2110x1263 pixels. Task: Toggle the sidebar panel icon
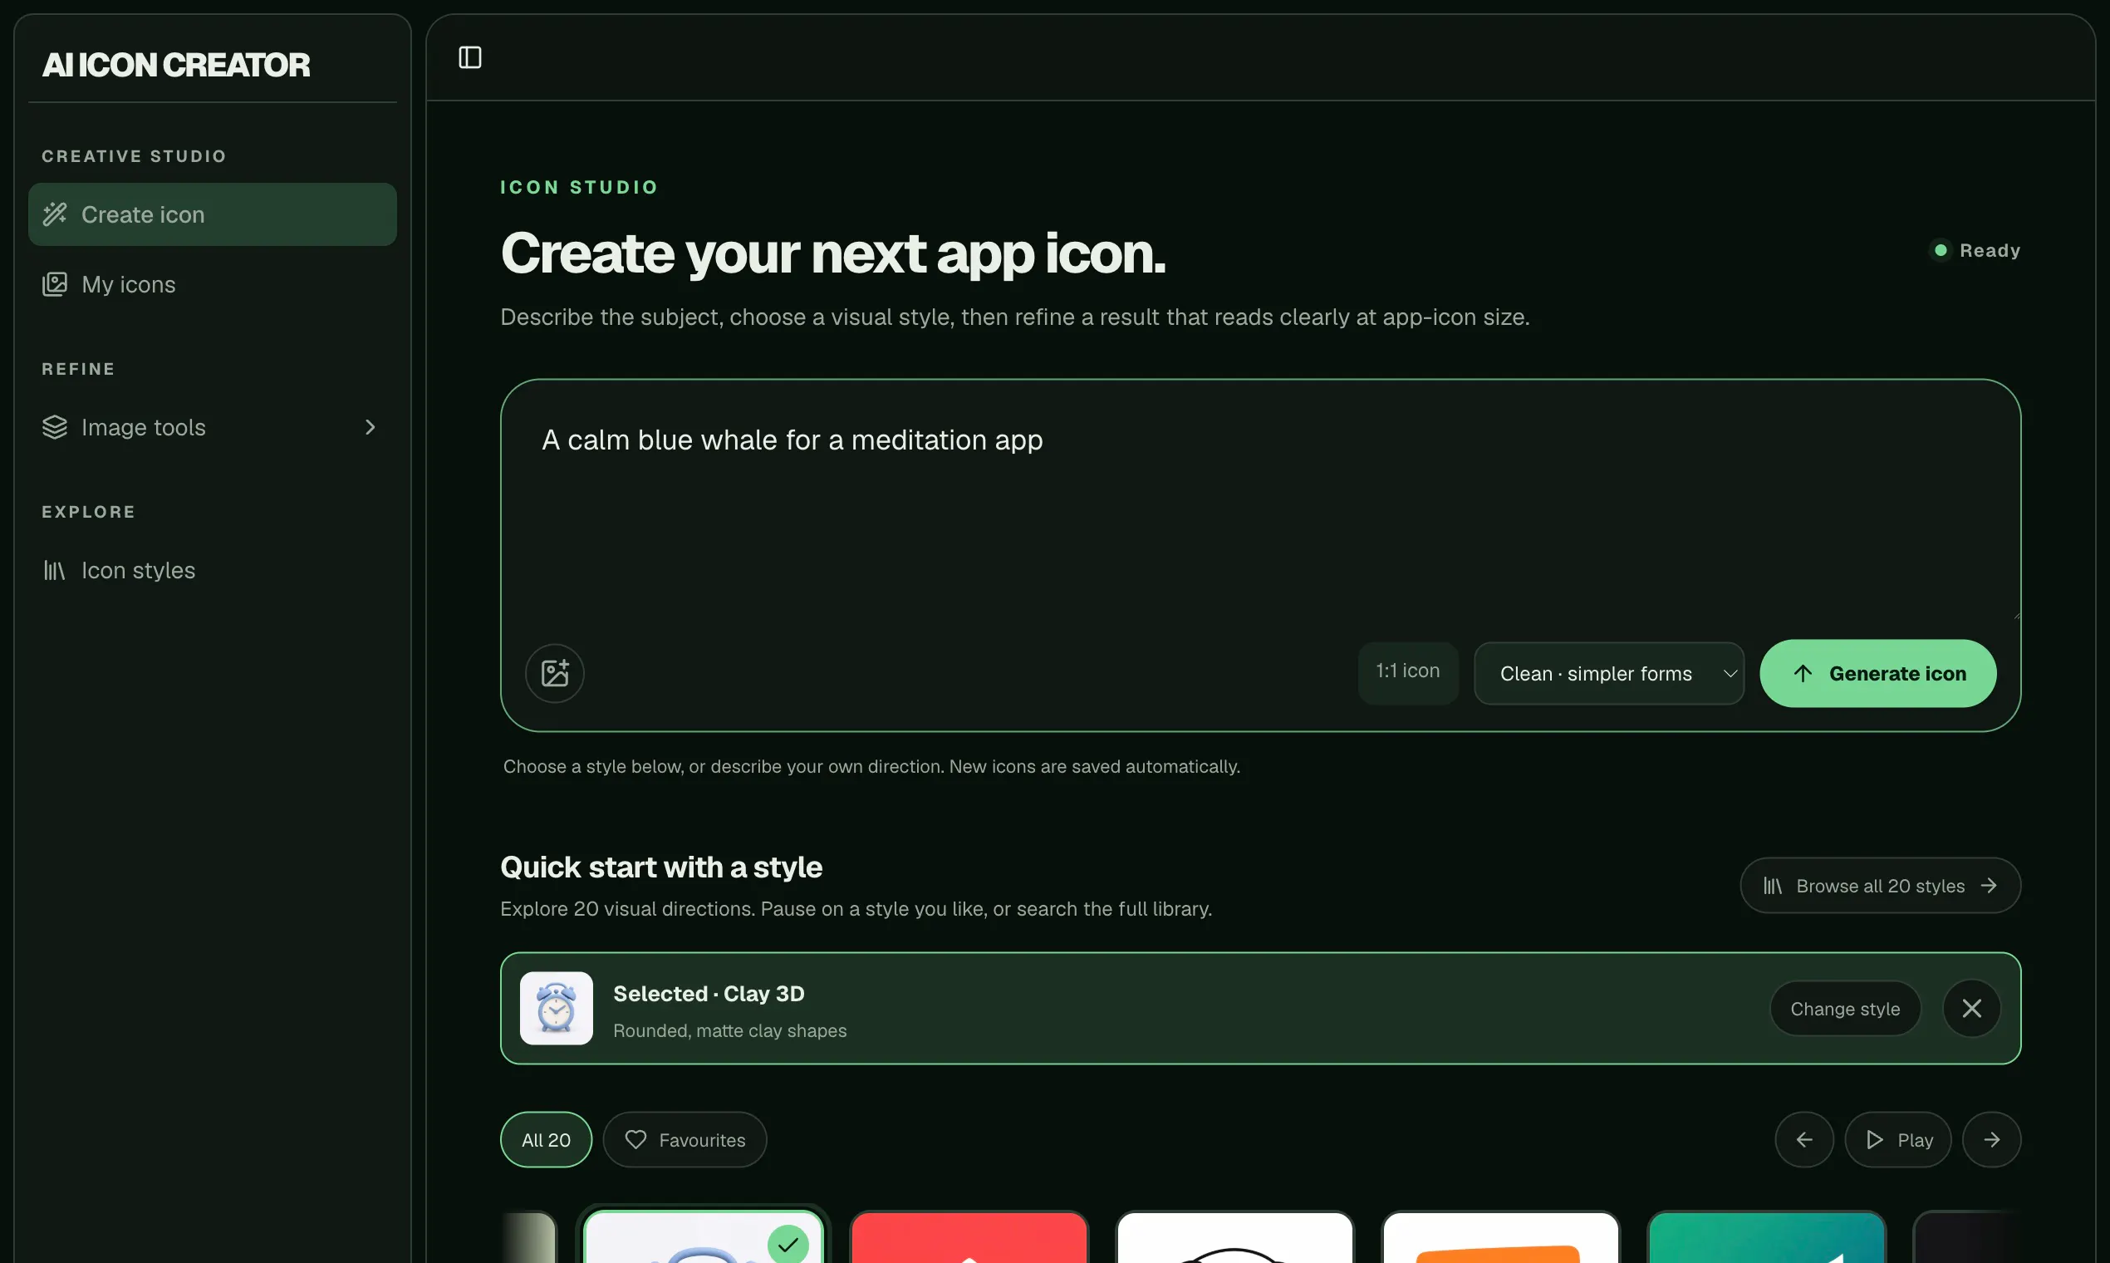(x=469, y=58)
